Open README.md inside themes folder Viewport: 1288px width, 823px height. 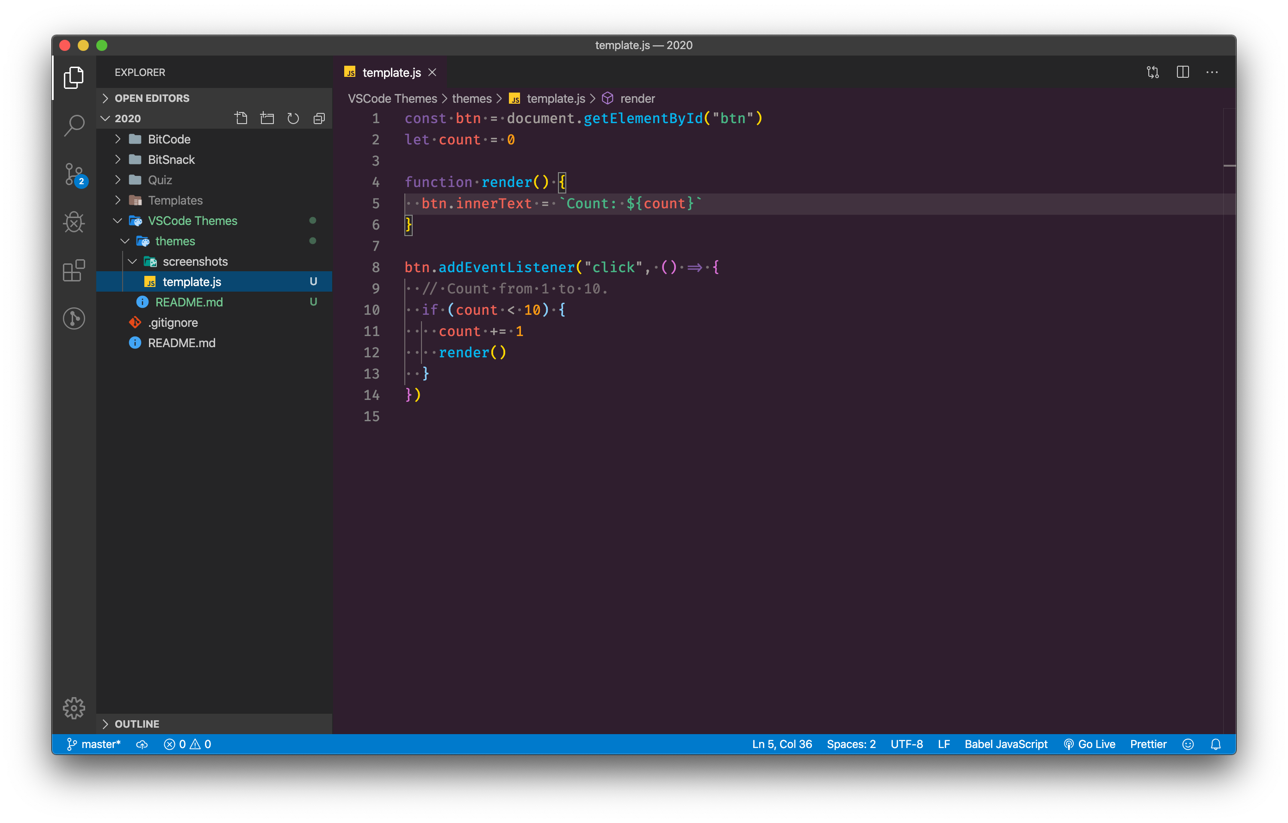188,302
